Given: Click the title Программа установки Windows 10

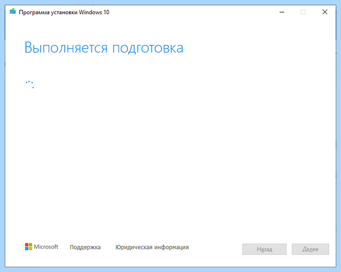Looking at the screenshot, I should (x=64, y=12).
